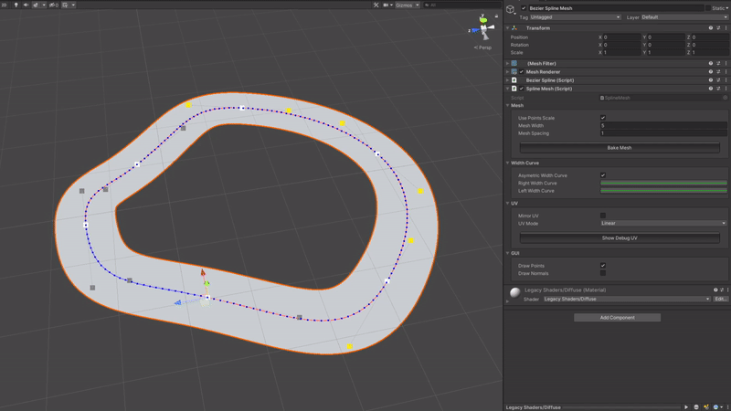This screenshot has width=731, height=411.
Task: Play the material preview animation
Action: click(x=686, y=407)
